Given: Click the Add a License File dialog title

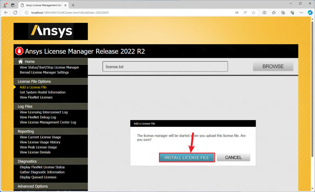Looking at the screenshot, I should (x=145, y=124).
